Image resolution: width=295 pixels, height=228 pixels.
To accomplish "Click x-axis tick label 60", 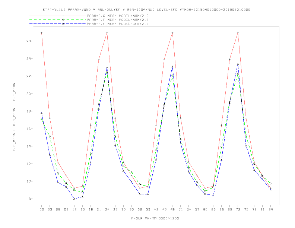I will pyautogui.click(x=205, y=209).
